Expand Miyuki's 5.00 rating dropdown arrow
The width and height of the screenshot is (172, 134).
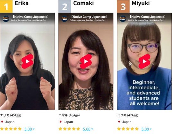[x=150, y=129]
